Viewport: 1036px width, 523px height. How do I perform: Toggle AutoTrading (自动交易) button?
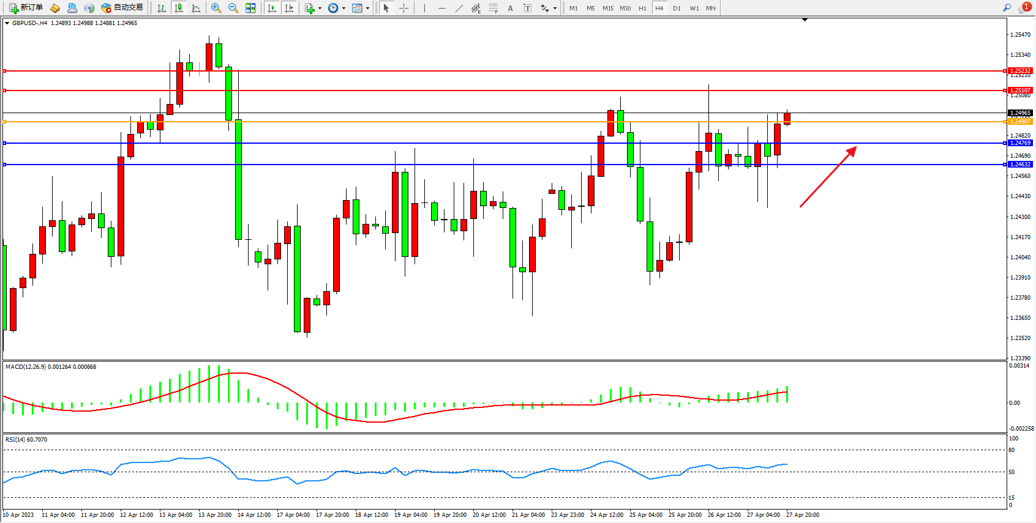pyautogui.click(x=122, y=8)
